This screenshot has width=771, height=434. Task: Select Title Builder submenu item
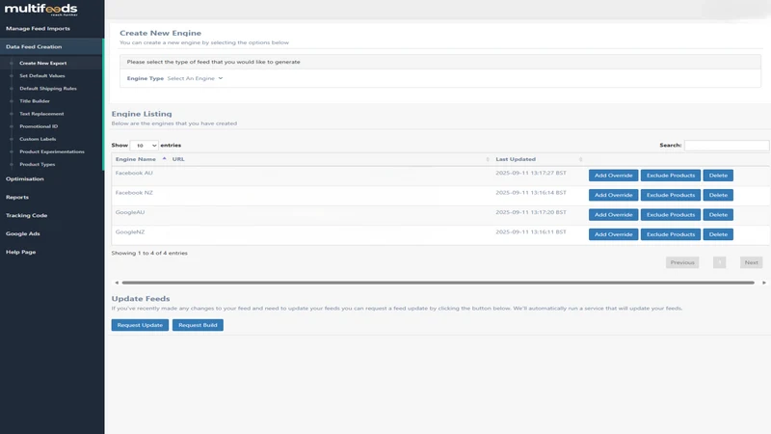coord(35,101)
